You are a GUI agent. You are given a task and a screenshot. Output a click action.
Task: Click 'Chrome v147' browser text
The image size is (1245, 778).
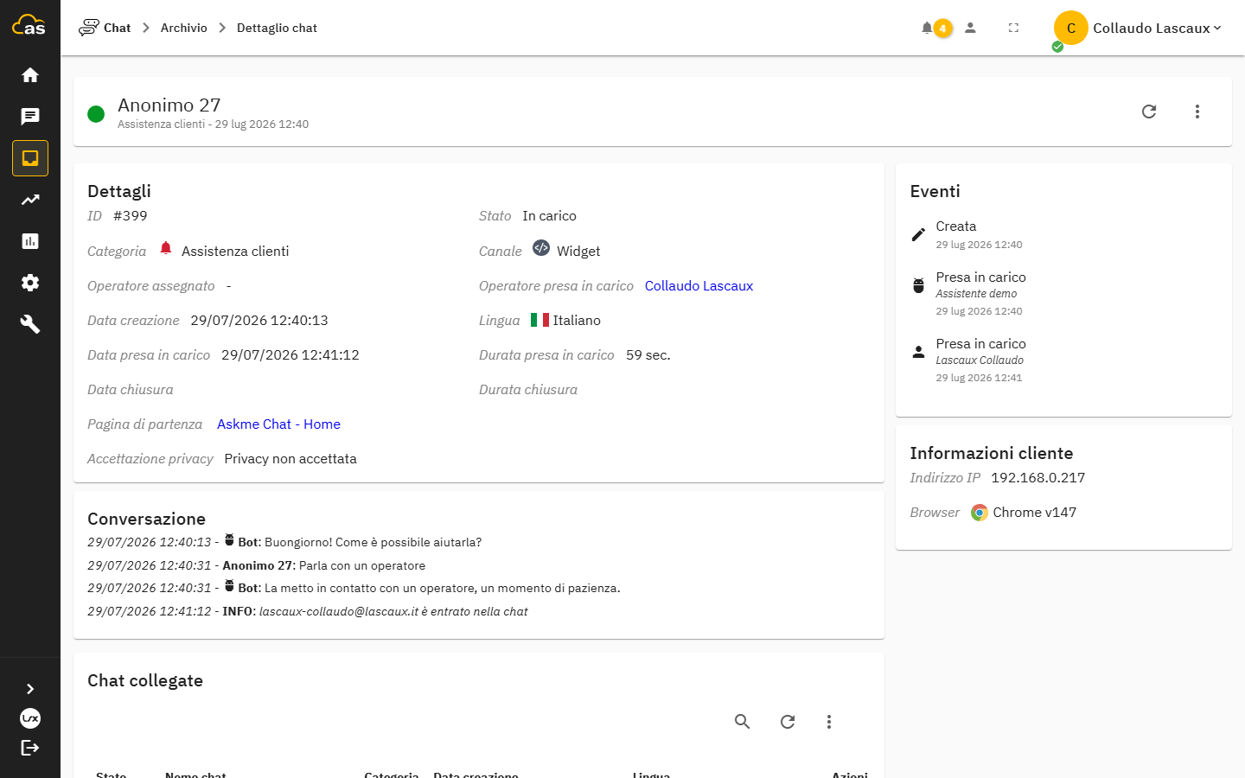tap(1034, 512)
